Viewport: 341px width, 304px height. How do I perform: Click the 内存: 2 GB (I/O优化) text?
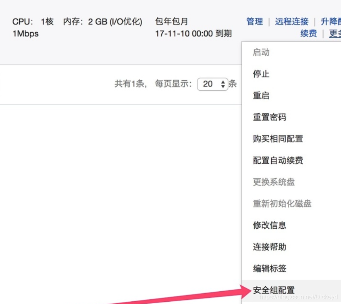click(102, 22)
